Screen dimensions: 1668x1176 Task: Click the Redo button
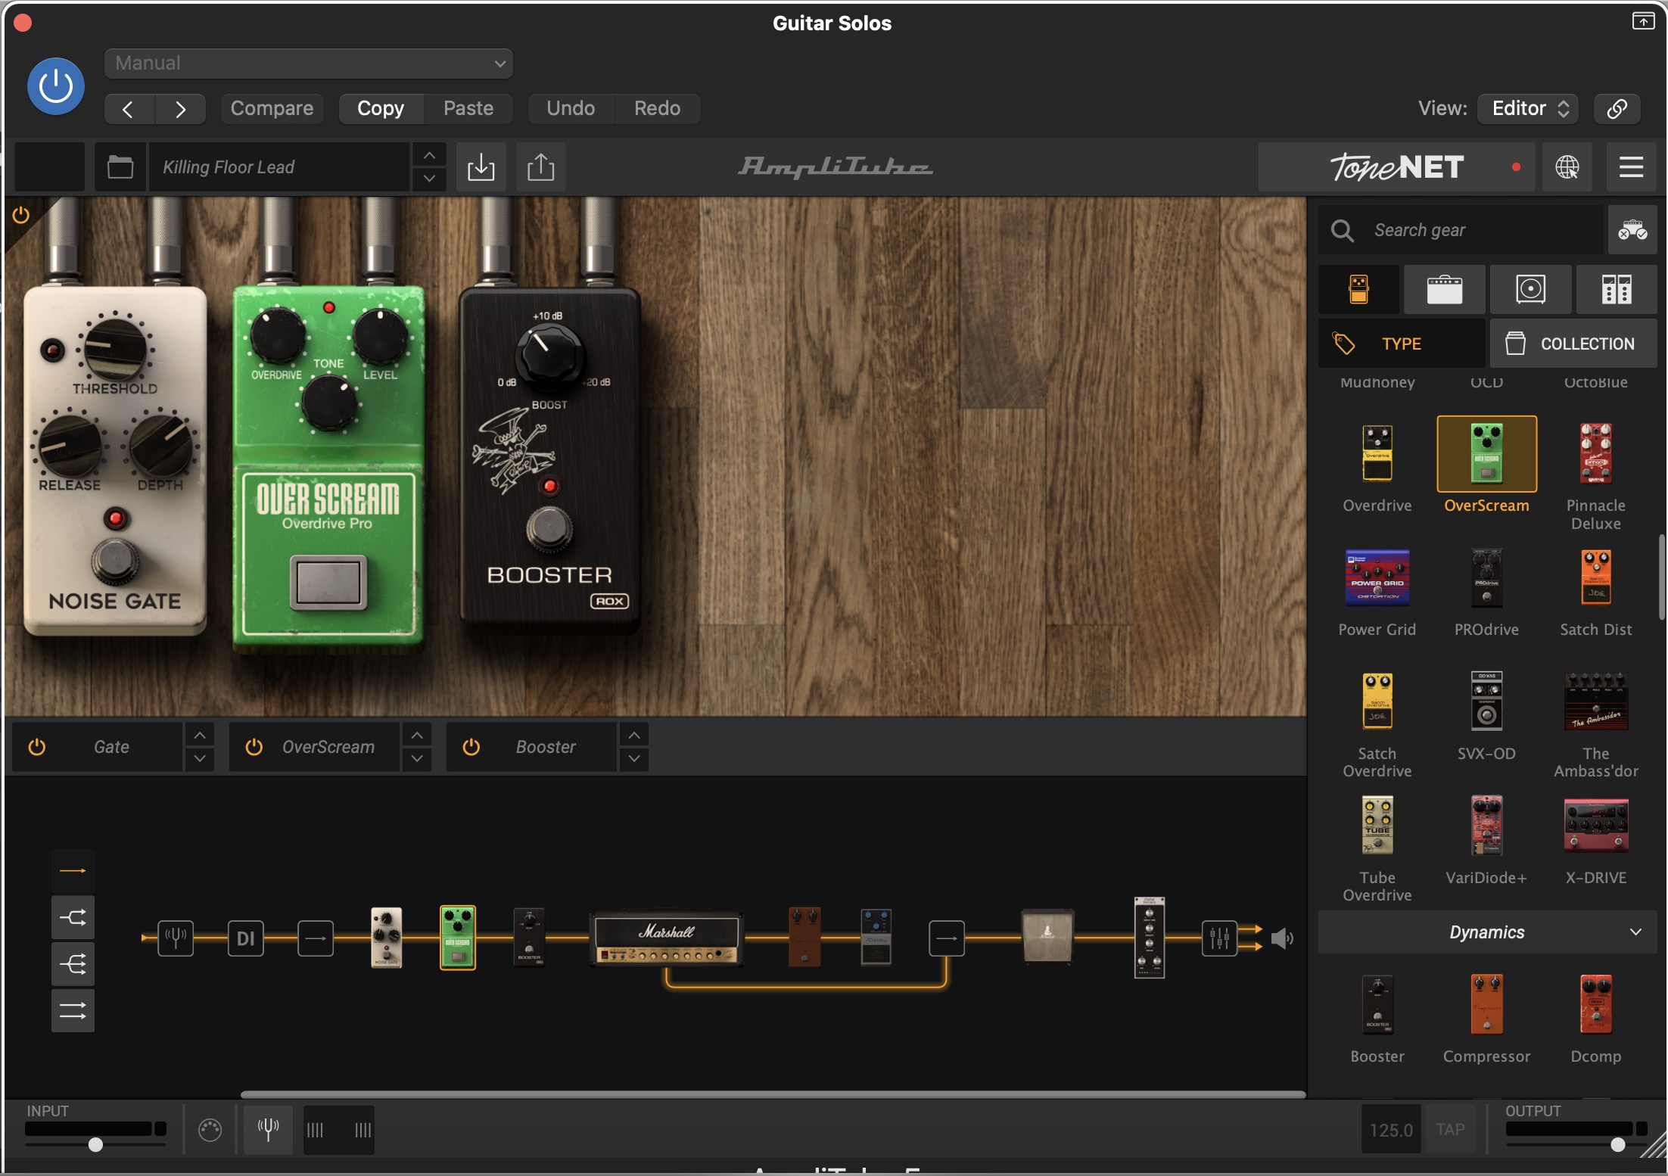pyautogui.click(x=657, y=108)
